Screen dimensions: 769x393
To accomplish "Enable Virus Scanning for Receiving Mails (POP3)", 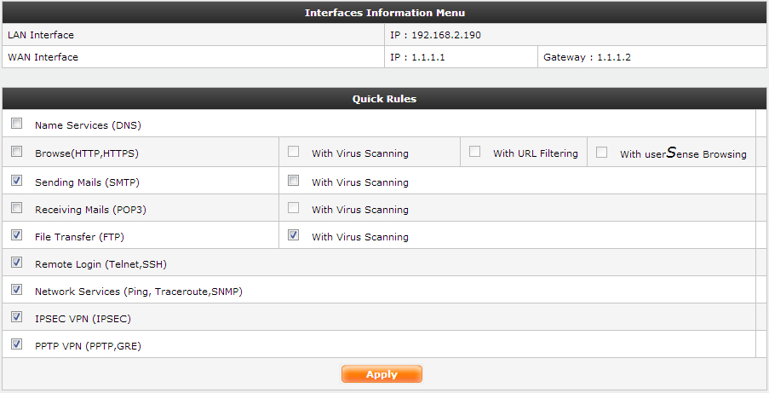I will [293, 208].
